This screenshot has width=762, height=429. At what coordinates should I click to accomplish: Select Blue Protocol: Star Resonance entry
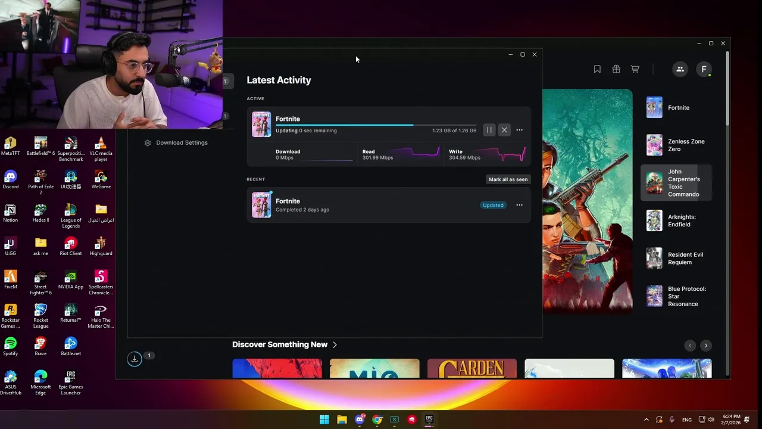(677, 296)
